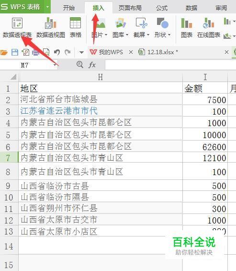Select column I header

click(205, 77)
